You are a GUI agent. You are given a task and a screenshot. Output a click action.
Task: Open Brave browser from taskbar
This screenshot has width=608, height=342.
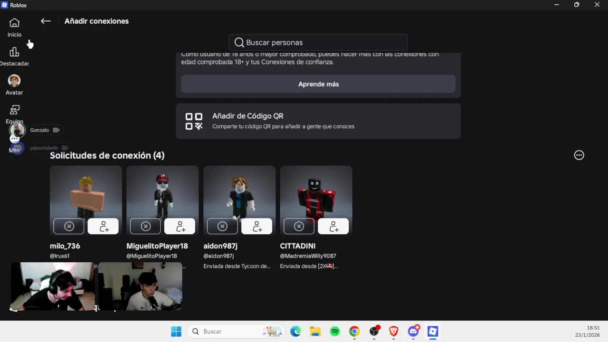tap(394, 332)
